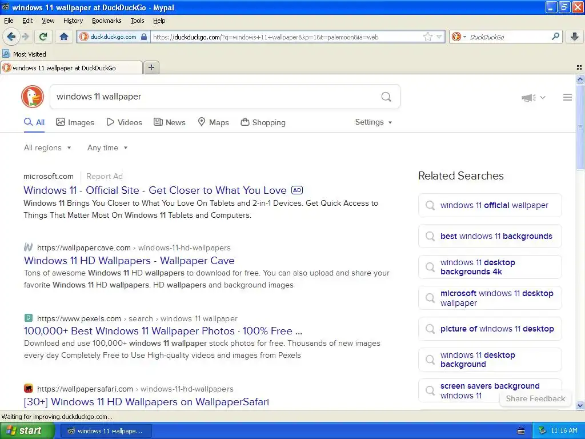Switch to Shopping search tab
This screenshot has height=439, width=585.
click(263, 122)
